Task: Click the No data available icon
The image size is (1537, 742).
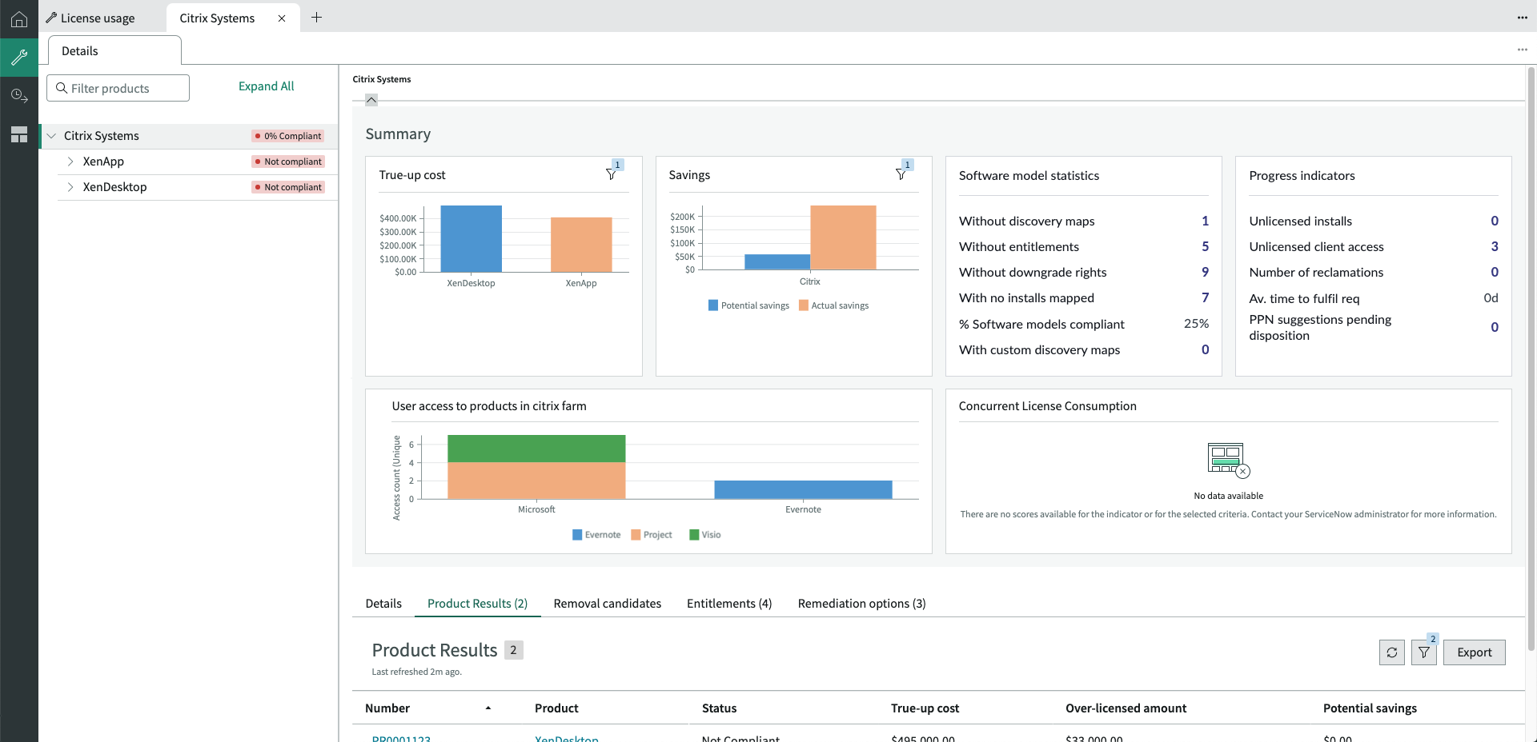Action: click(x=1228, y=460)
